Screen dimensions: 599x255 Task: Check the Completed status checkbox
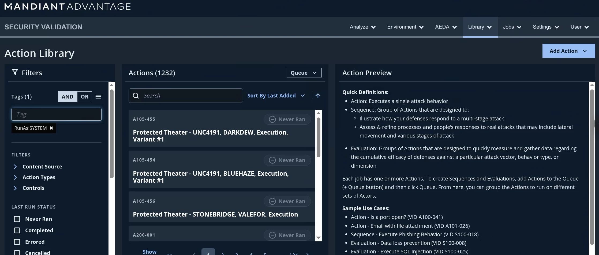(17, 230)
